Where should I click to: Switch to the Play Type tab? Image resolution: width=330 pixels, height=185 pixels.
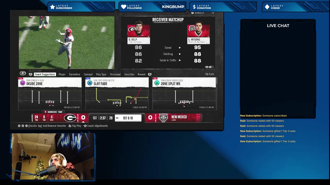point(101,74)
